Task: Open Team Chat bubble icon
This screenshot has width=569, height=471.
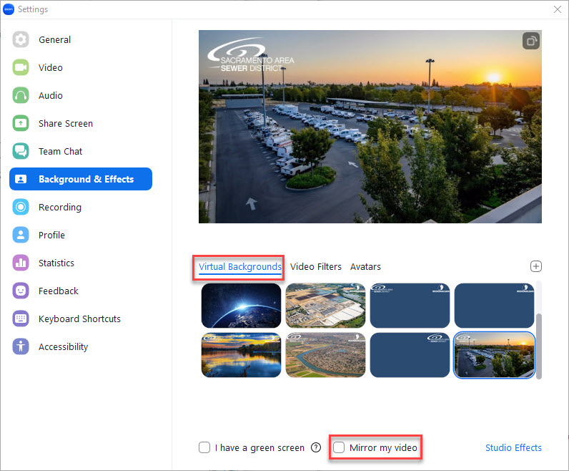Action: pyautogui.click(x=21, y=151)
